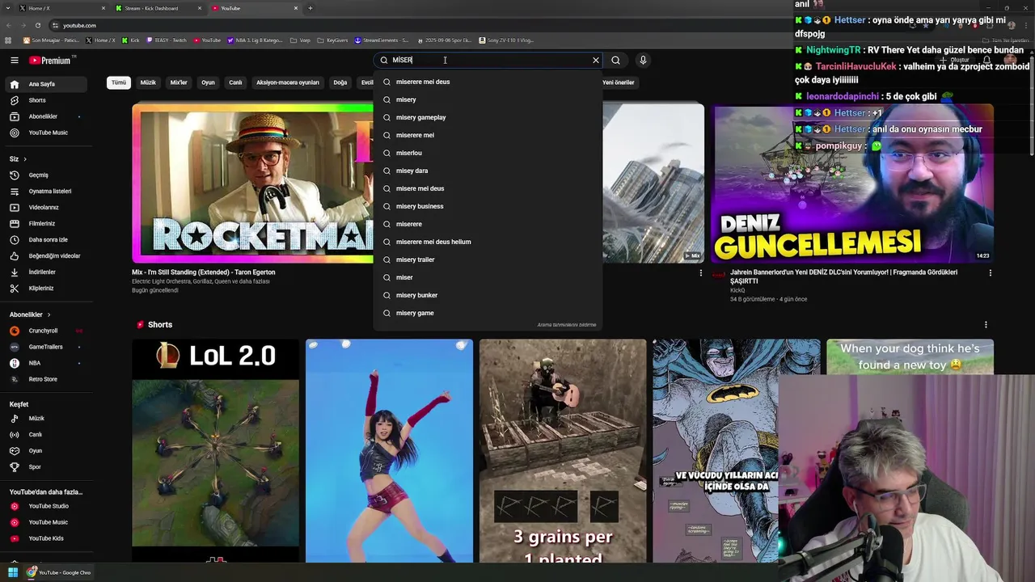Open GameTrailers subscription channel
Image resolution: width=1035 pixels, height=582 pixels.
pyautogui.click(x=45, y=347)
